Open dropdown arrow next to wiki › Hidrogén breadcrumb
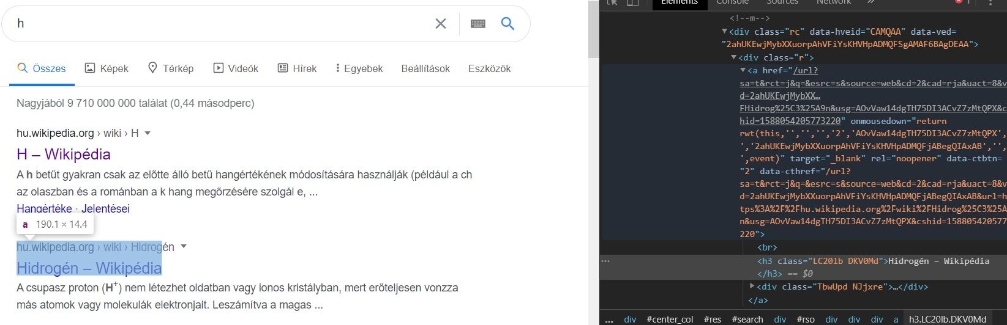Viewport: 1007px width, 325px height. click(x=184, y=247)
